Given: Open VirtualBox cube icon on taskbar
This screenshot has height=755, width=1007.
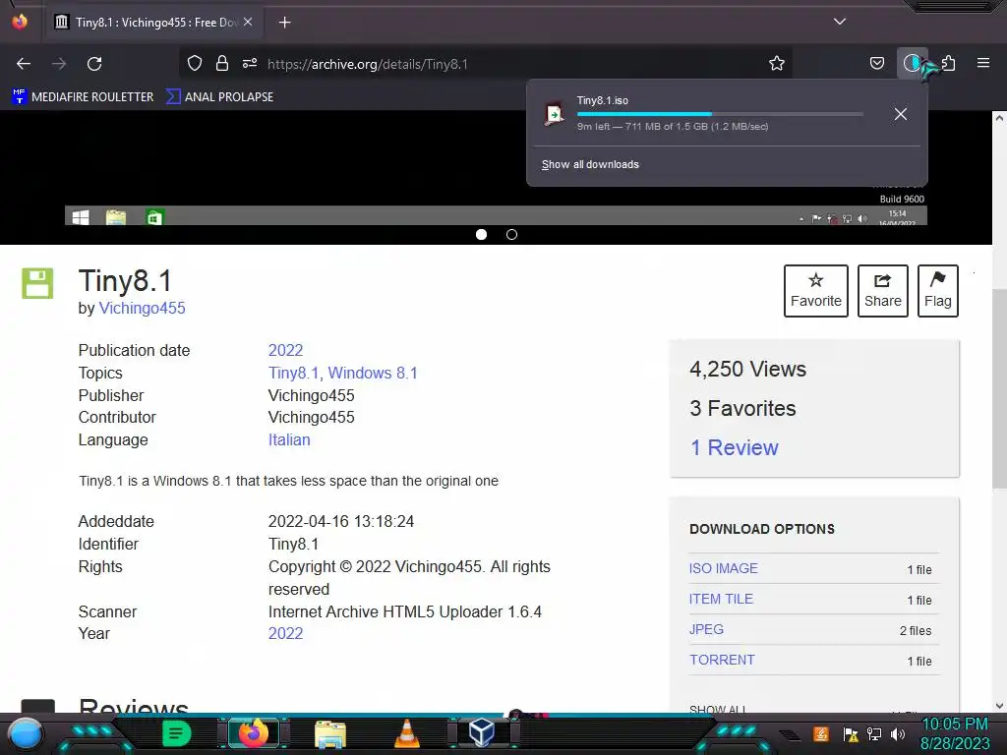Looking at the screenshot, I should click(x=482, y=732).
